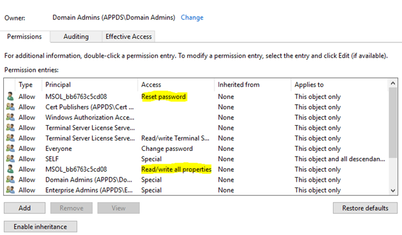Select the Enterprise Admins (APPDS\E... entry
Image resolution: width=402 pixels, height=235 pixels.
[89, 190]
